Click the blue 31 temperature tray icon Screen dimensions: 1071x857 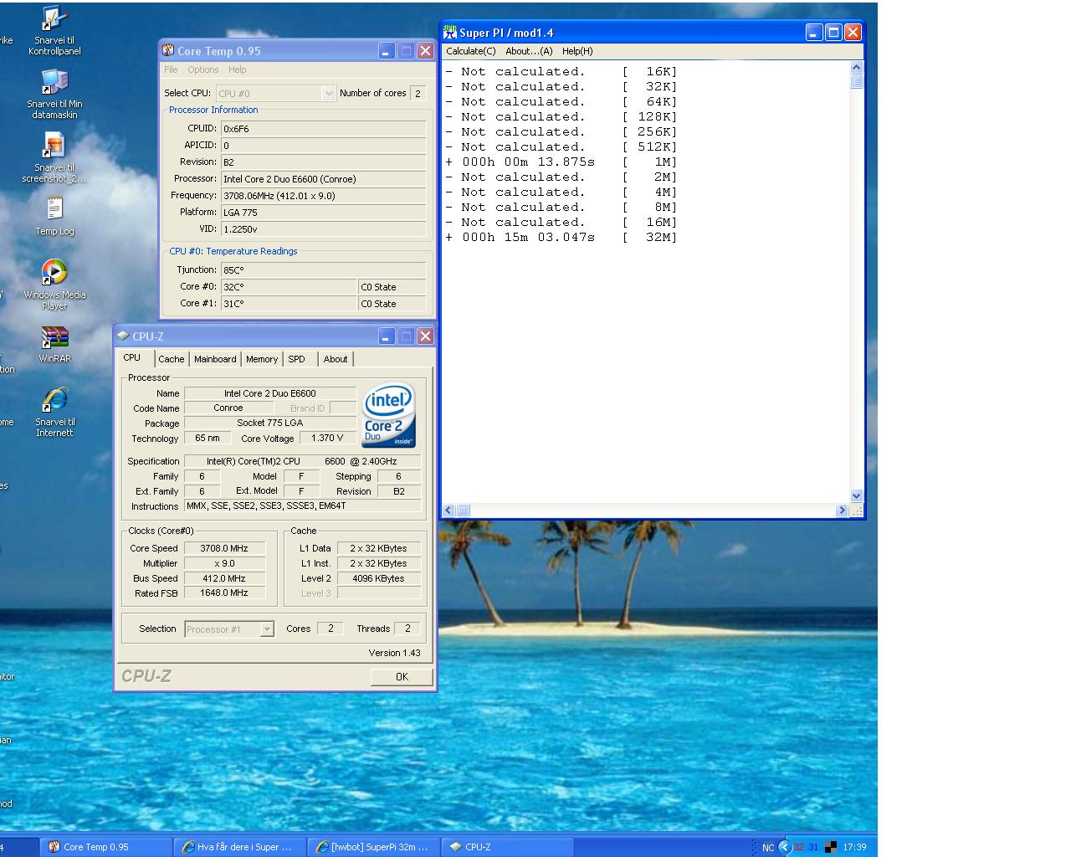(x=813, y=847)
